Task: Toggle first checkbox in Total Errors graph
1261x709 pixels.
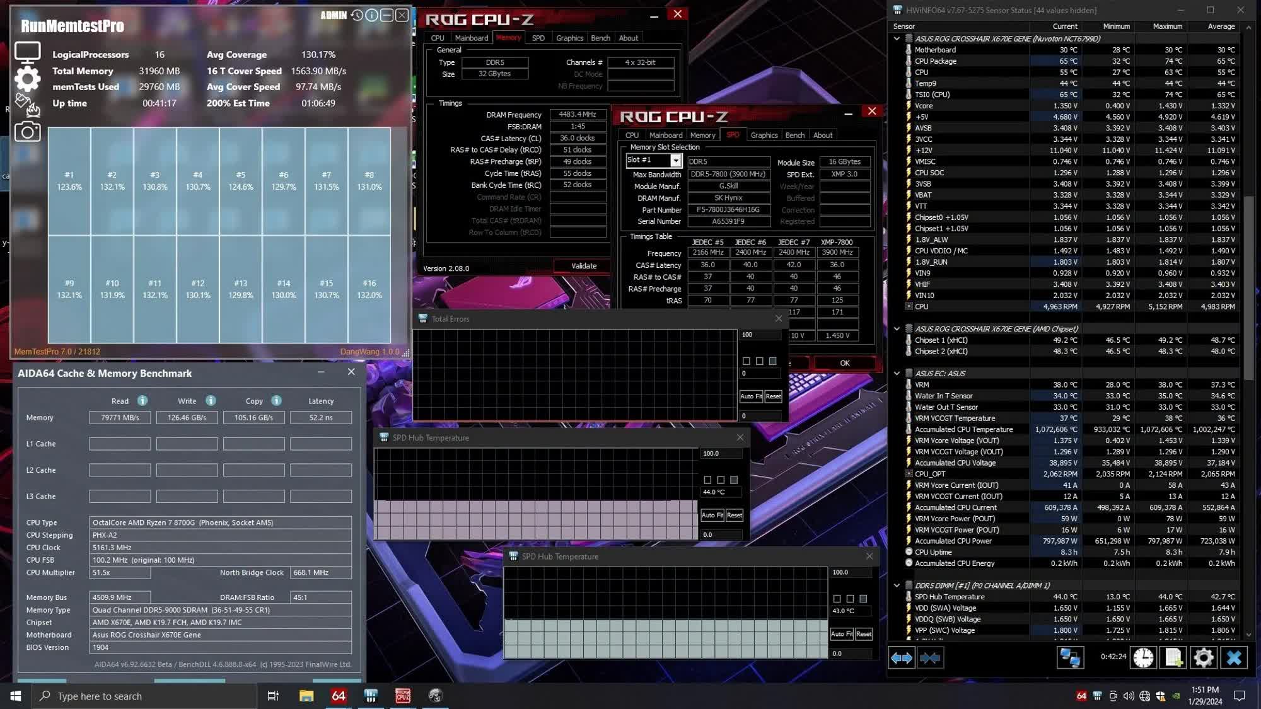Action: [x=747, y=361]
